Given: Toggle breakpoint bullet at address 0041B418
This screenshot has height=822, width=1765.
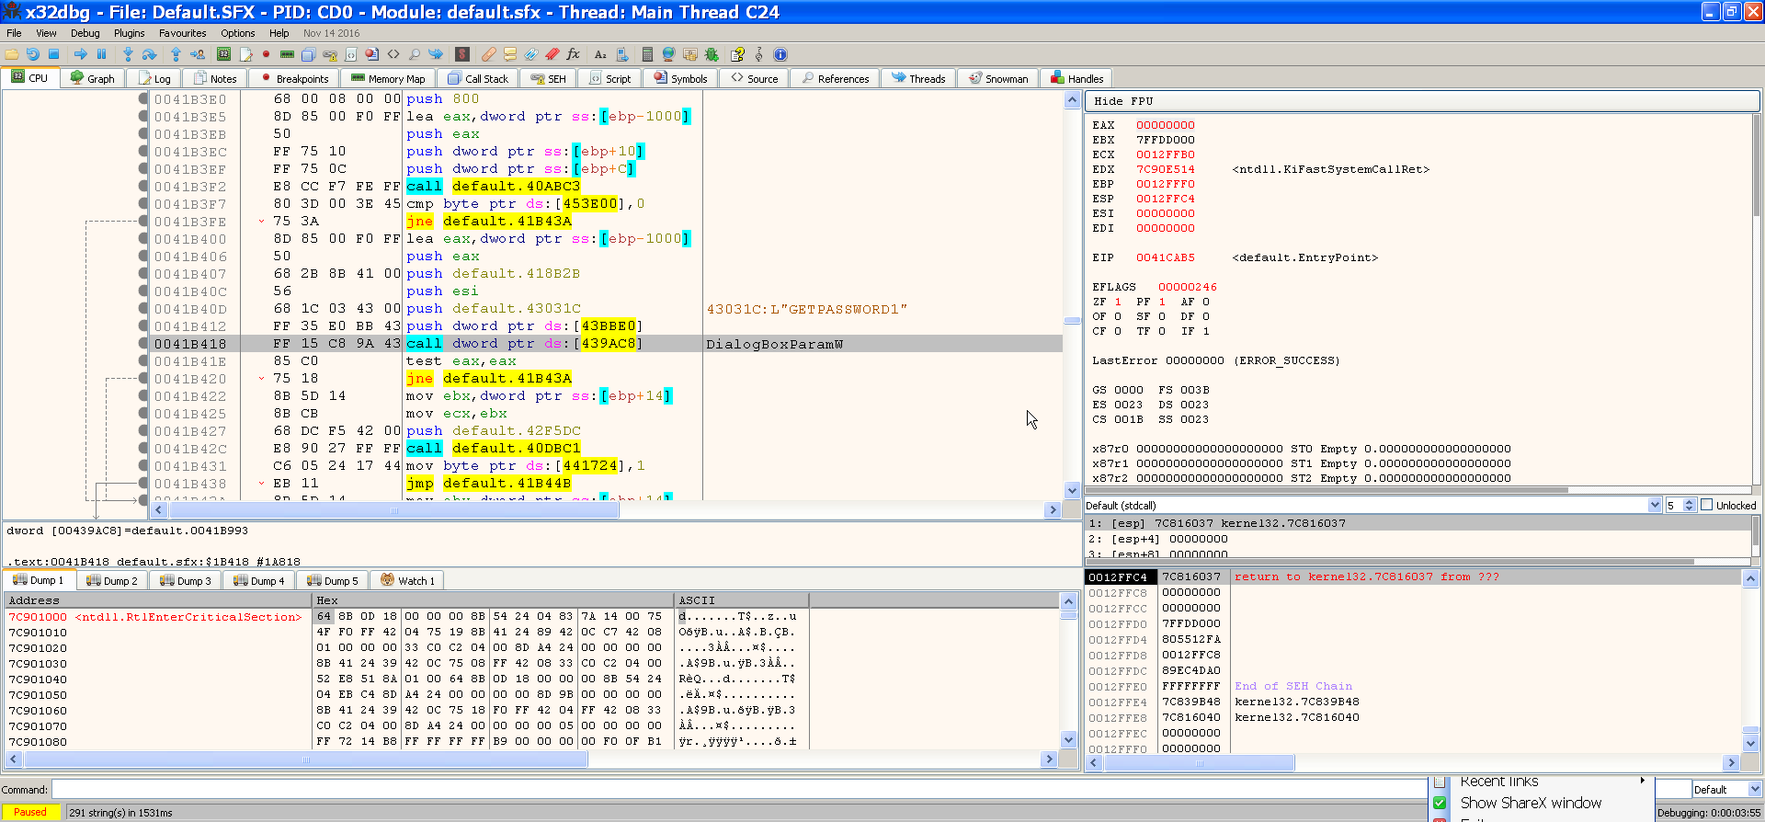Looking at the screenshot, I should pos(143,343).
